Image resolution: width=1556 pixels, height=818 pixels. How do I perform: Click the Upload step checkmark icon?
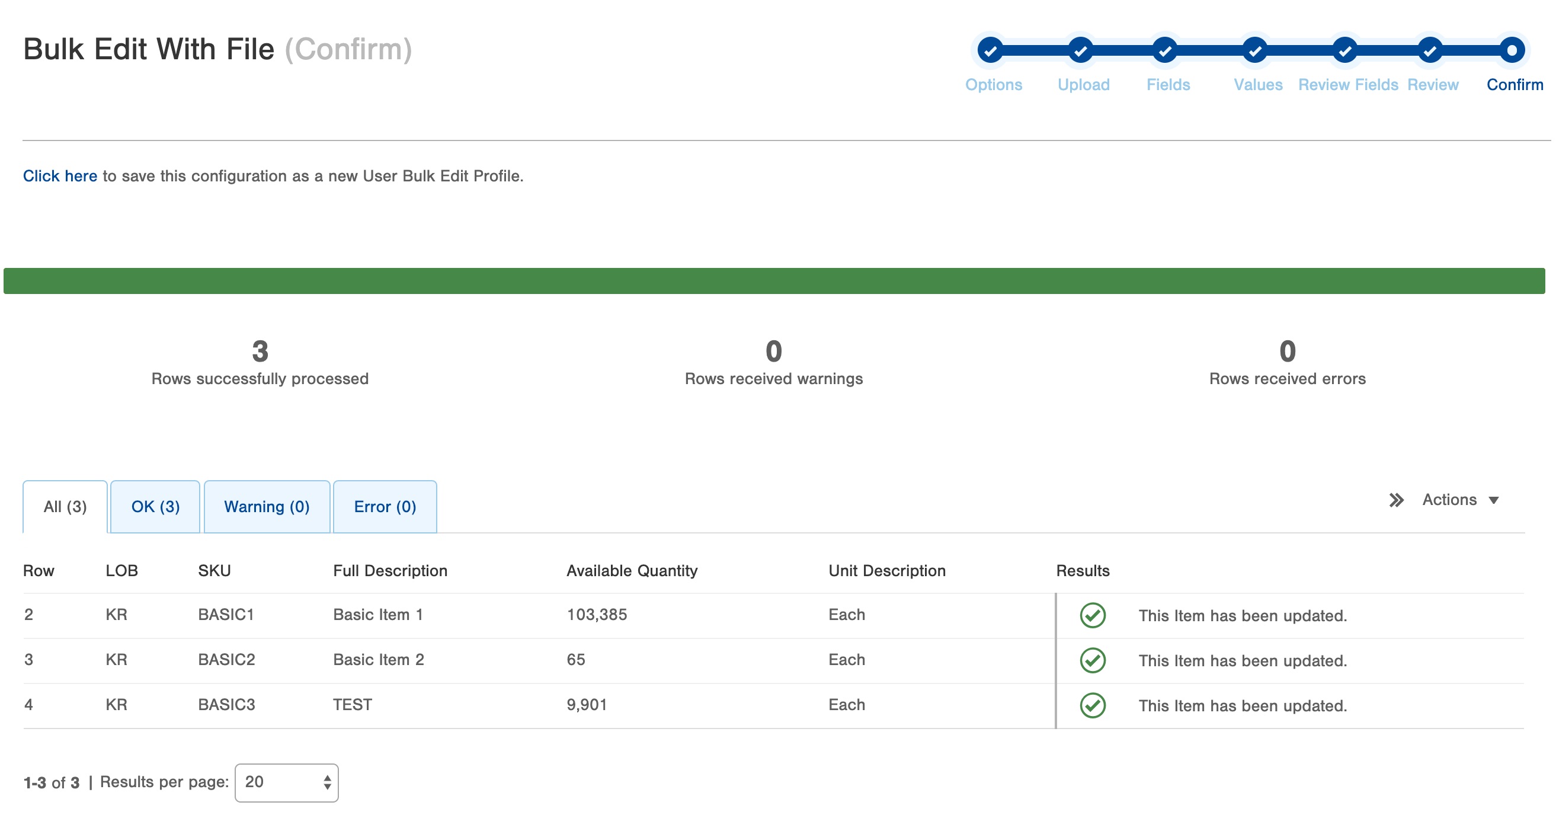(1080, 50)
